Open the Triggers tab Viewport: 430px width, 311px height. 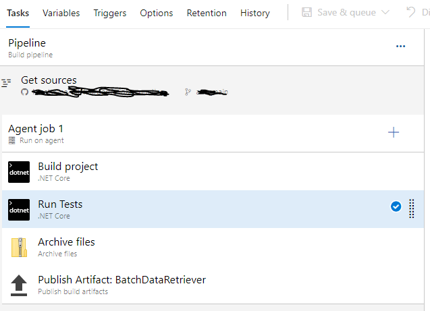tap(109, 13)
